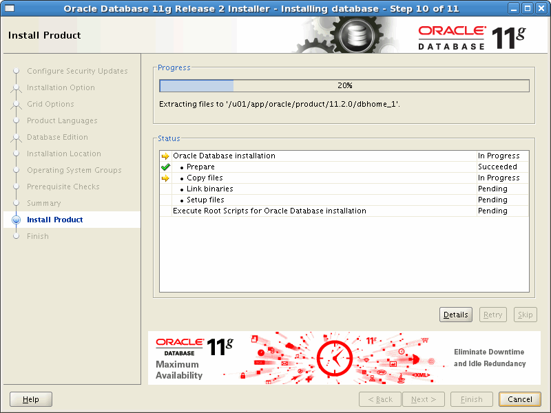Screen dimensions: 551x413
Task: Click the Next button
Action: 424,399
